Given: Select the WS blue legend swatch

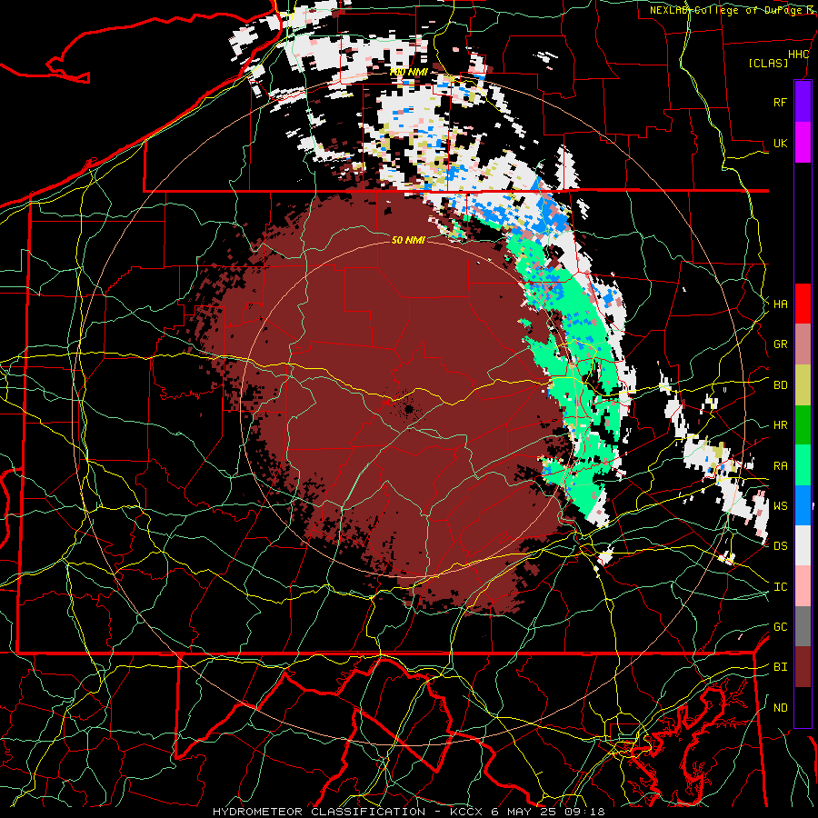Looking at the screenshot, I should (x=803, y=505).
